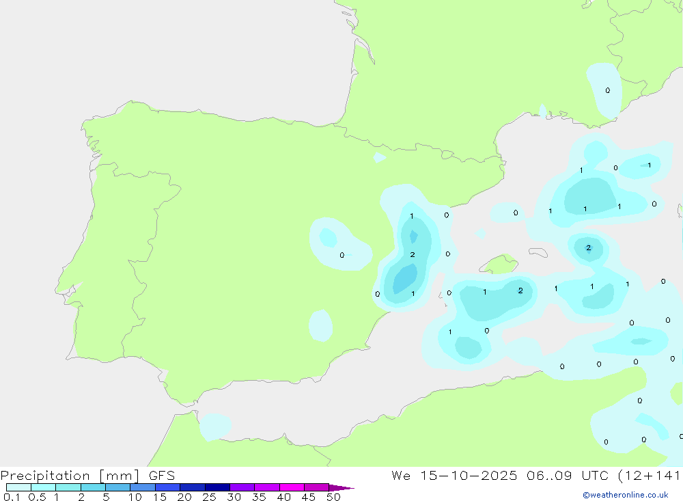
Task: Click the 45–50 mm legend swatch
Action: pos(317,487)
